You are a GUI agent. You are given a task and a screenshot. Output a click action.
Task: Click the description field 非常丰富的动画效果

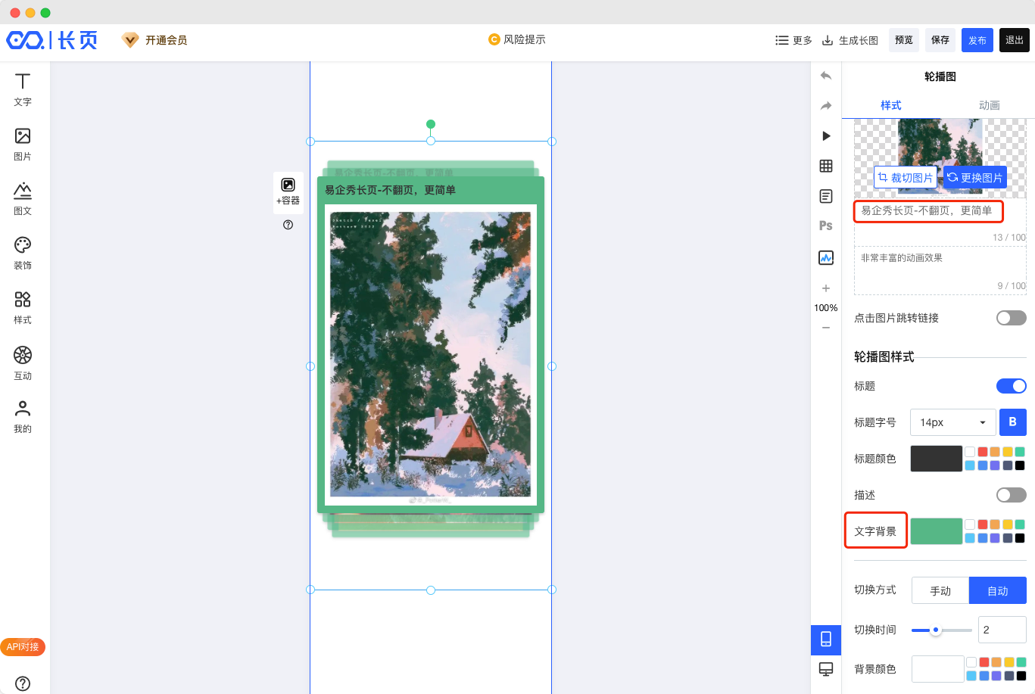point(940,270)
